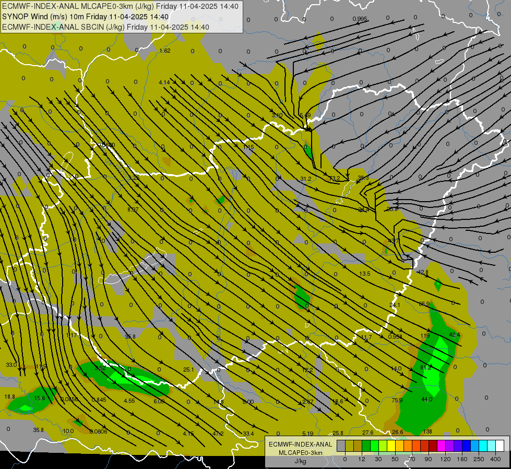Click the map value 73.2
The image size is (511, 469).
(x=335, y=178)
